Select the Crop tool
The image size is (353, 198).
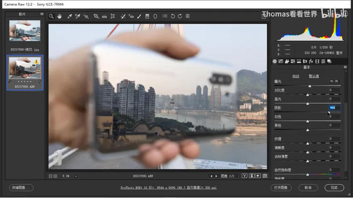96,16
